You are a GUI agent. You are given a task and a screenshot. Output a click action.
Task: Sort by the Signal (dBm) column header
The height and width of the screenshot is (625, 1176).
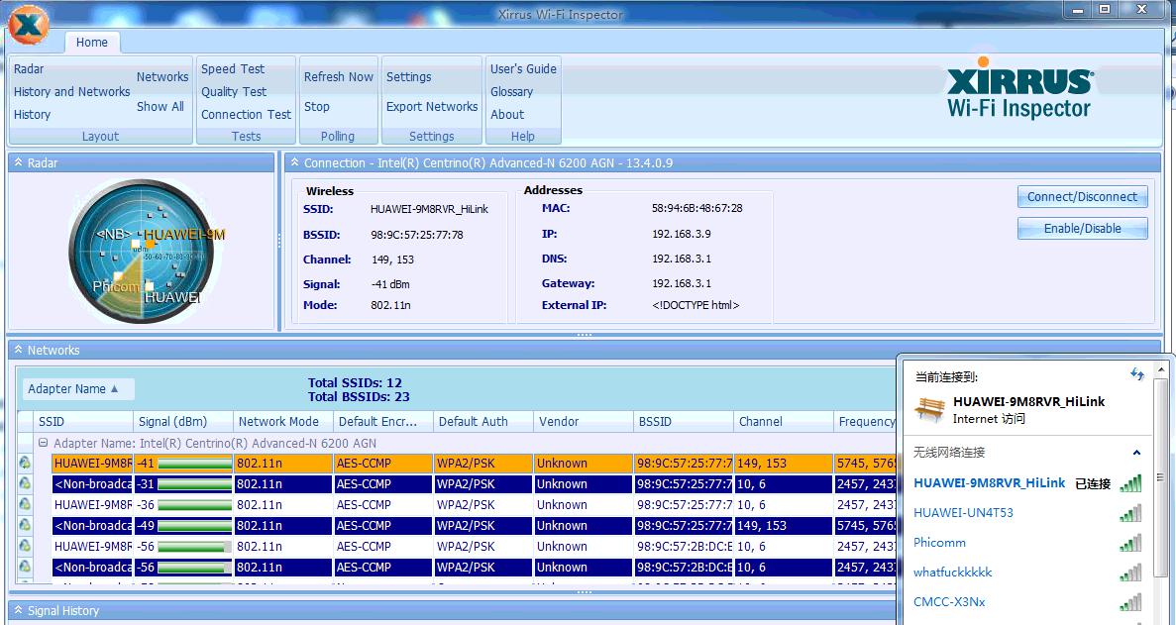tap(183, 422)
